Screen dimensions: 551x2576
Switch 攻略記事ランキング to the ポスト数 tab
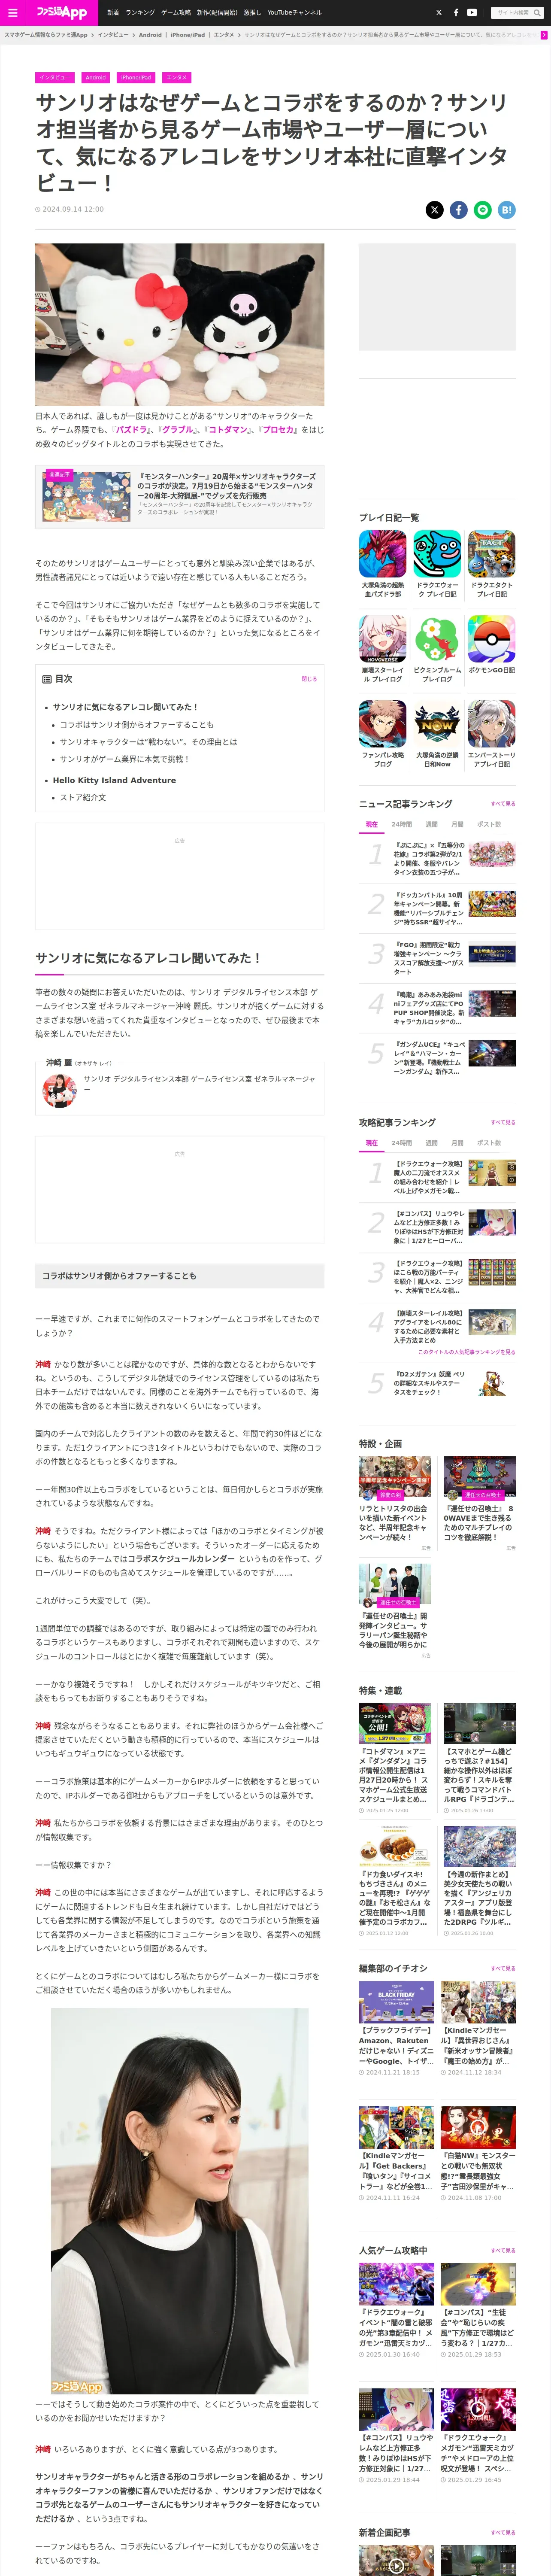(x=489, y=1143)
